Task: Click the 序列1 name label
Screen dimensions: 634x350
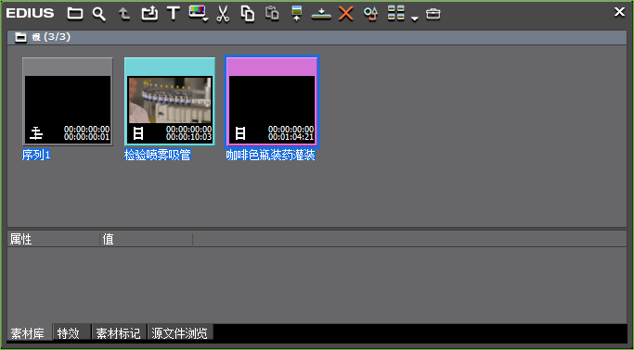Action: [x=36, y=155]
